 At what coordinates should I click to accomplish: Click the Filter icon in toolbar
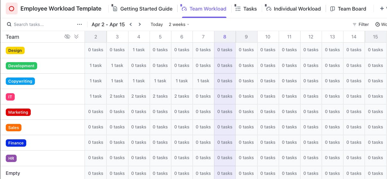[355, 24]
